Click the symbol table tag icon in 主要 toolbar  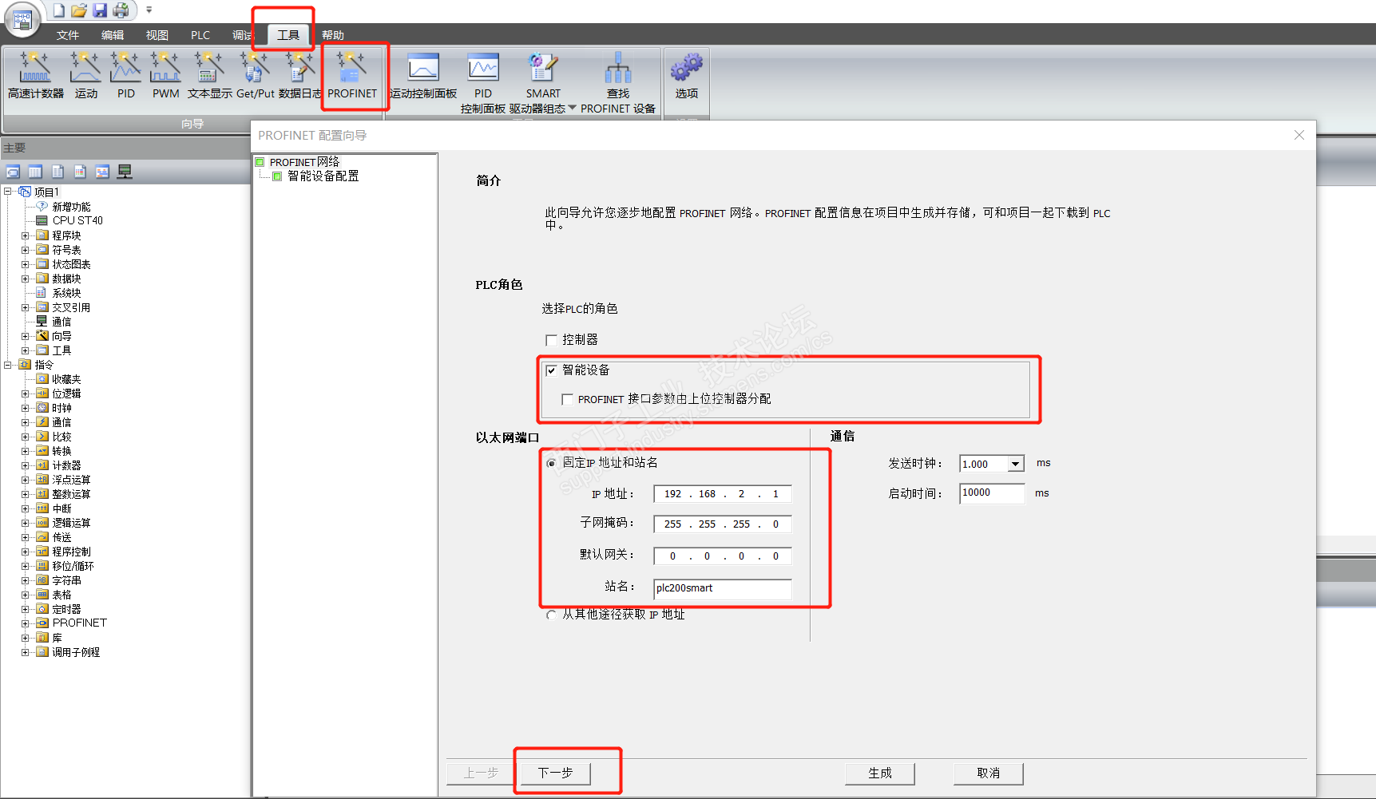[x=13, y=172]
